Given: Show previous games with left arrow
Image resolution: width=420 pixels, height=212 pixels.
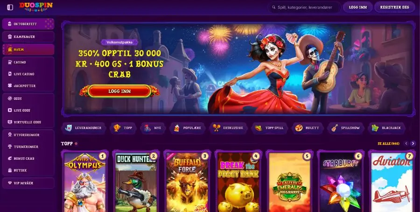Looking at the screenshot, I should (406, 144).
